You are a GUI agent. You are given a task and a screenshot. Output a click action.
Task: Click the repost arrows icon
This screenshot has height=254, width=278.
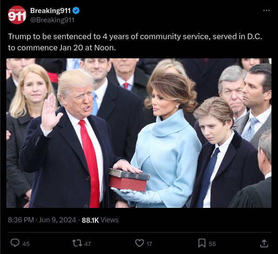pyautogui.click(x=77, y=243)
